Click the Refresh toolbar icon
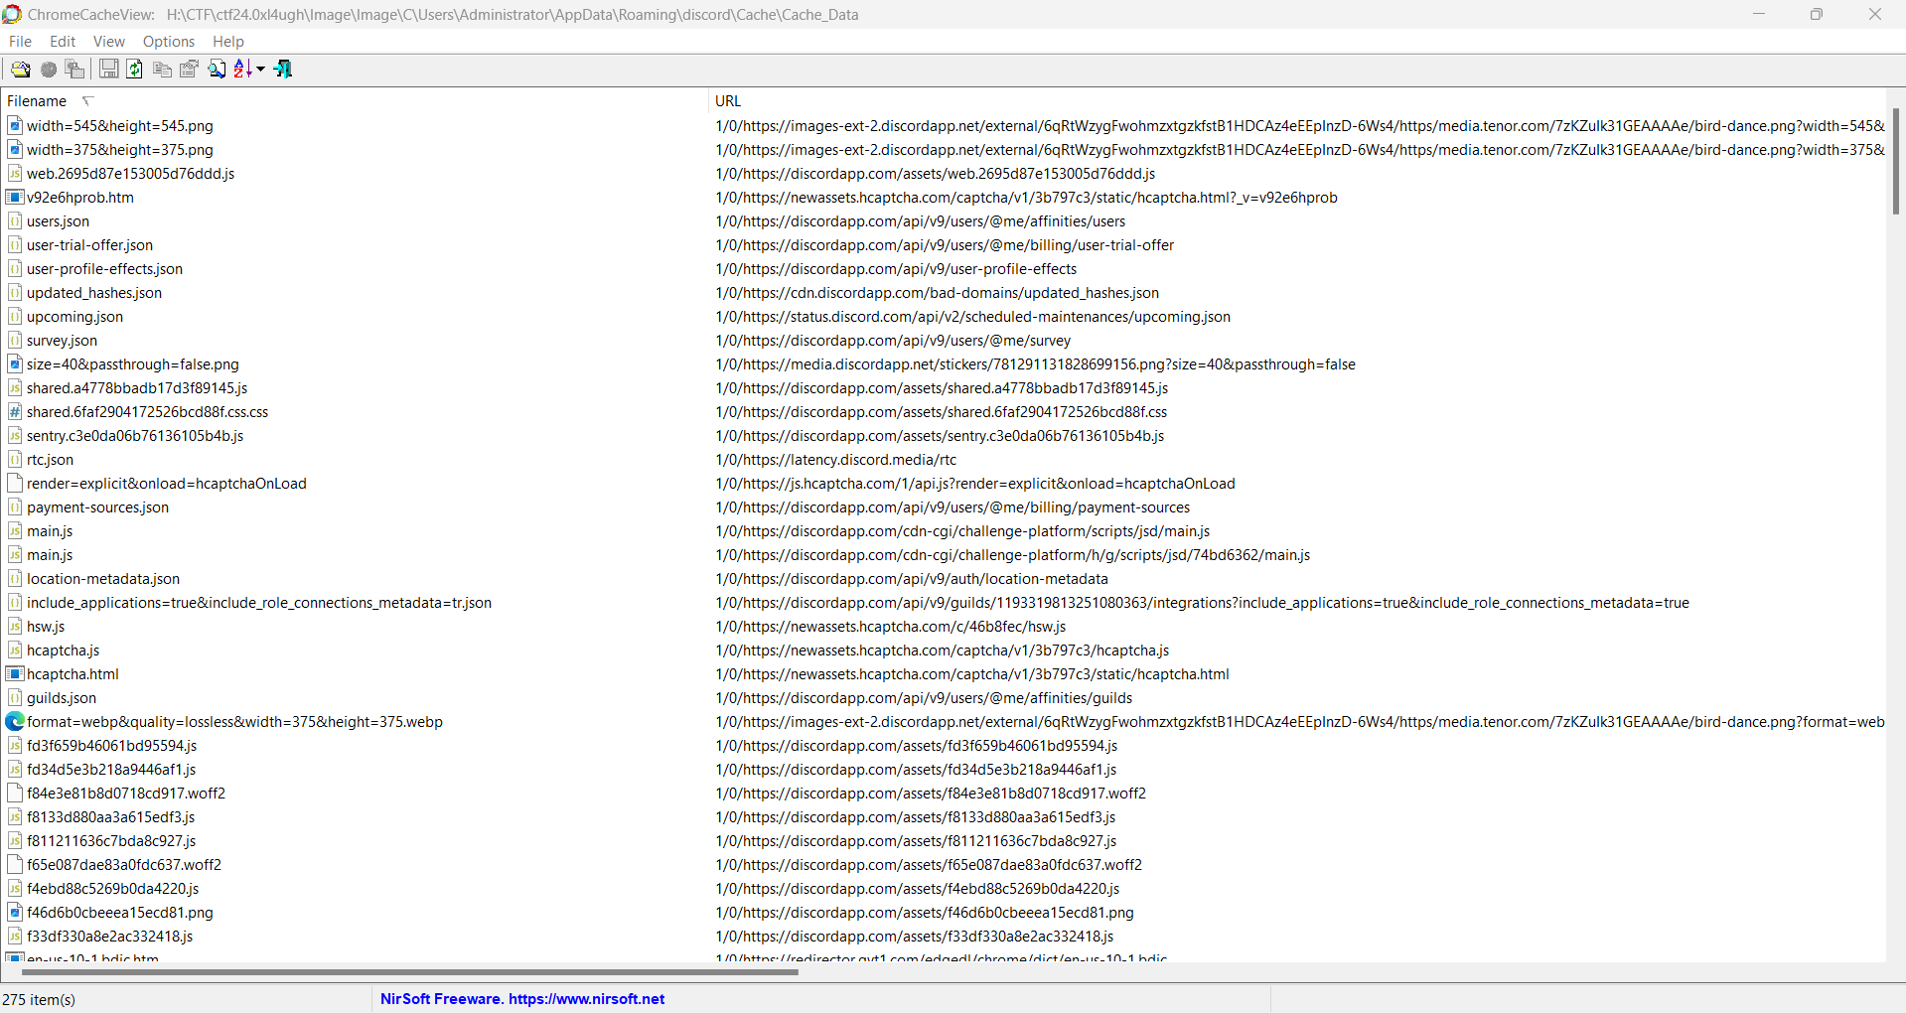 point(135,69)
